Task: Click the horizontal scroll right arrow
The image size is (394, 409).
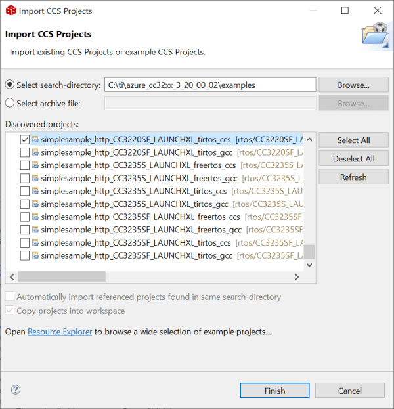Action: point(297,277)
